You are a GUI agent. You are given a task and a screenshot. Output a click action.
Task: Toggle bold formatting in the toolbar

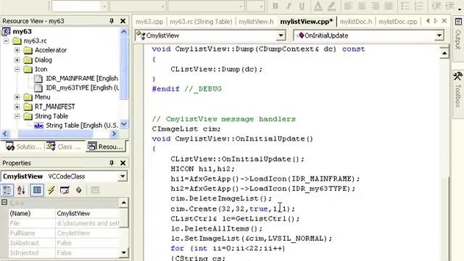click(275, 6)
